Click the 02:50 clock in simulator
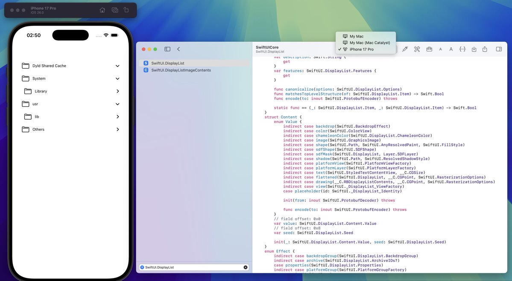This screenshot has width=512, height=281. 34,35
